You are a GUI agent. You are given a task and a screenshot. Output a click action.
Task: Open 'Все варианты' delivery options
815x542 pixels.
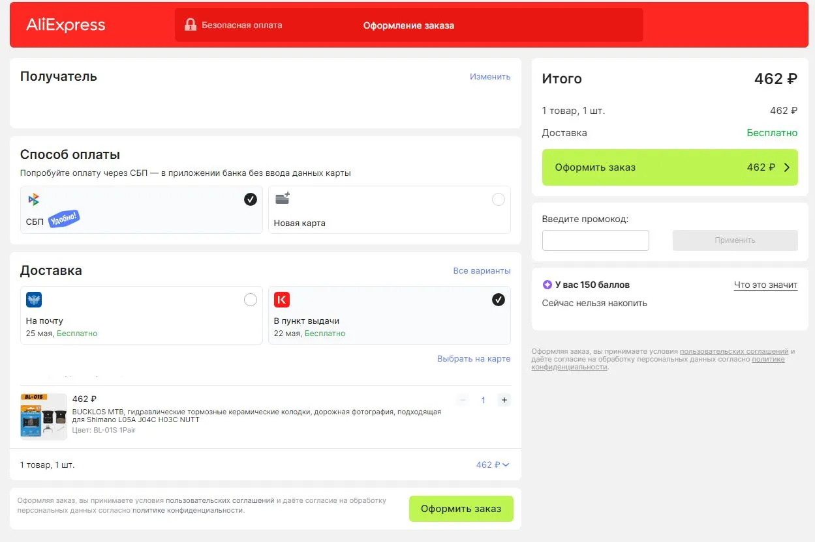(482, 270)
